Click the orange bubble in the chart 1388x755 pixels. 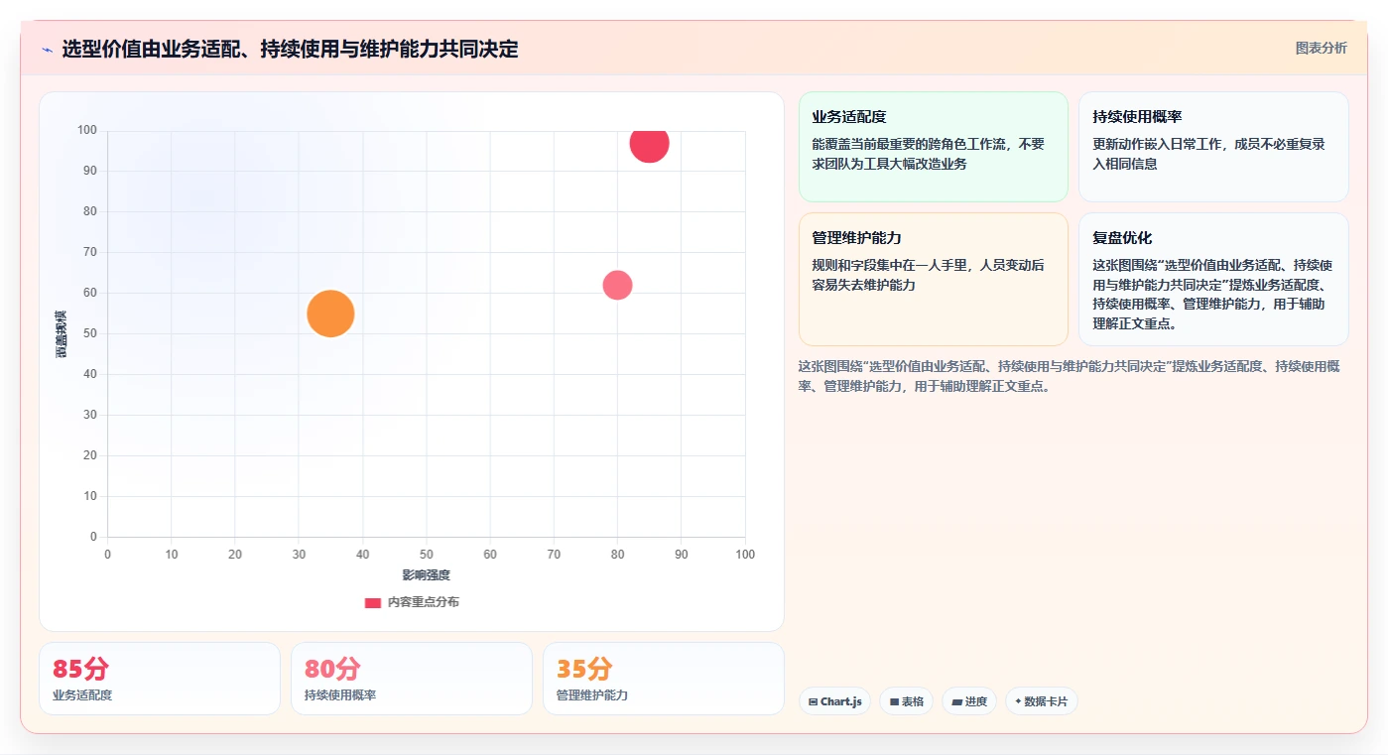point(330,314)
